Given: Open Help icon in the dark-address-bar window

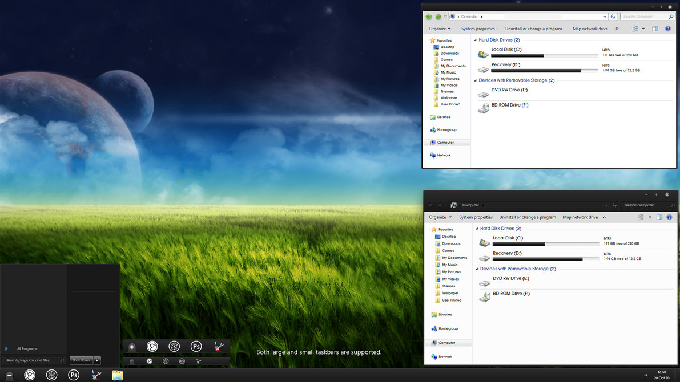Looking at the screenshot, I should [669, 217].
